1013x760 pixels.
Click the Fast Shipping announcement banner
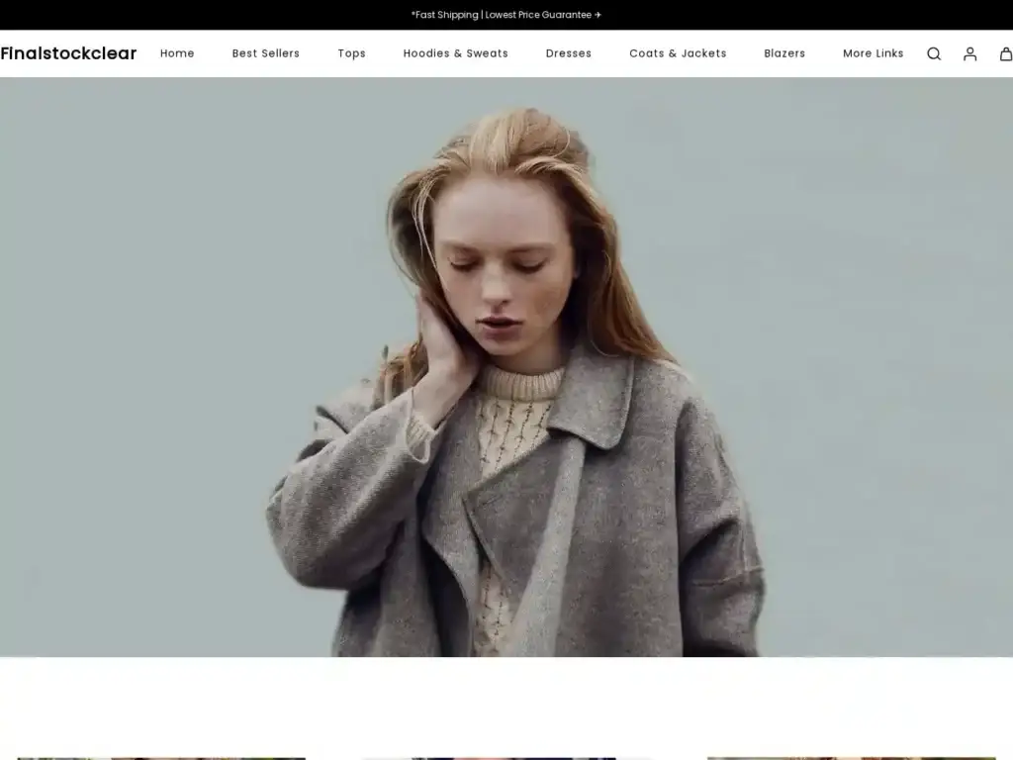506,15
